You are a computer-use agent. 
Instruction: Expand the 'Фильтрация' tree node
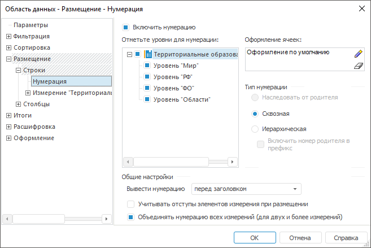click(x=8, y=37)
